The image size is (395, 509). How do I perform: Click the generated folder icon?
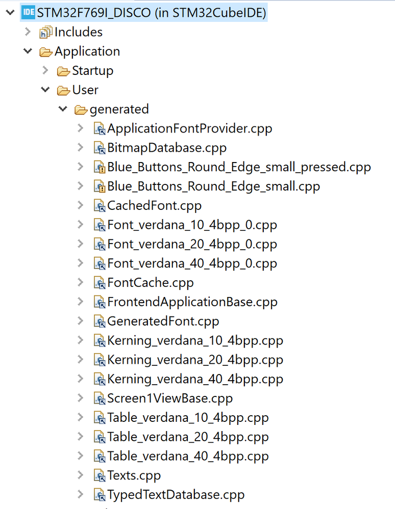[x=81, y=110]
